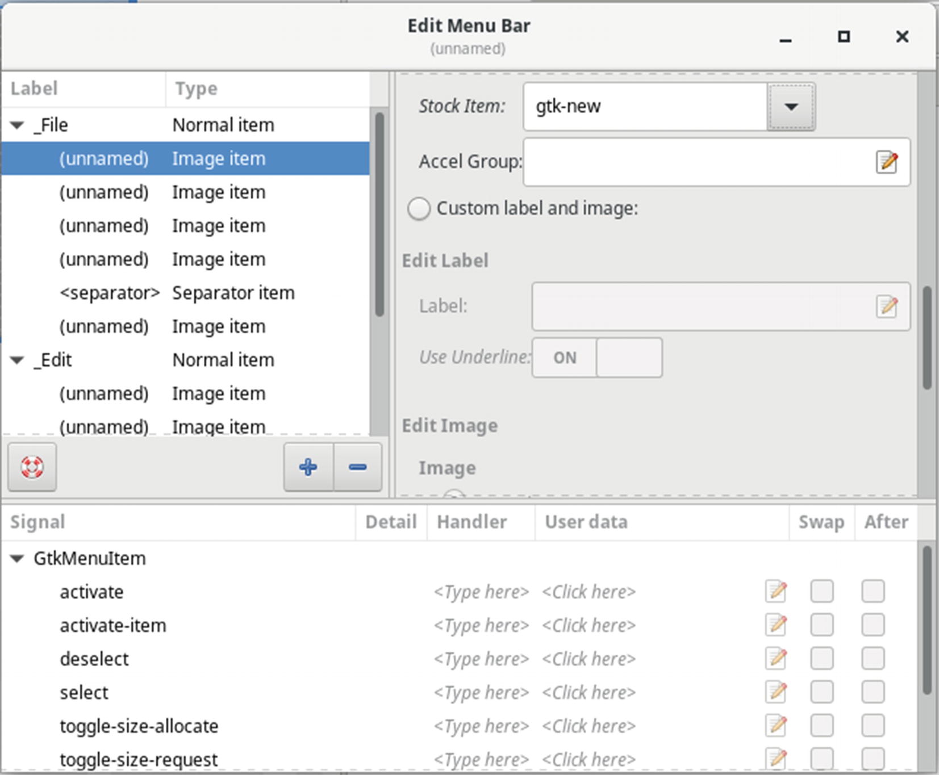
Task: Collapse the GtkMenuItem signal group
Action: pyautogui.click(x=18, y=559)
